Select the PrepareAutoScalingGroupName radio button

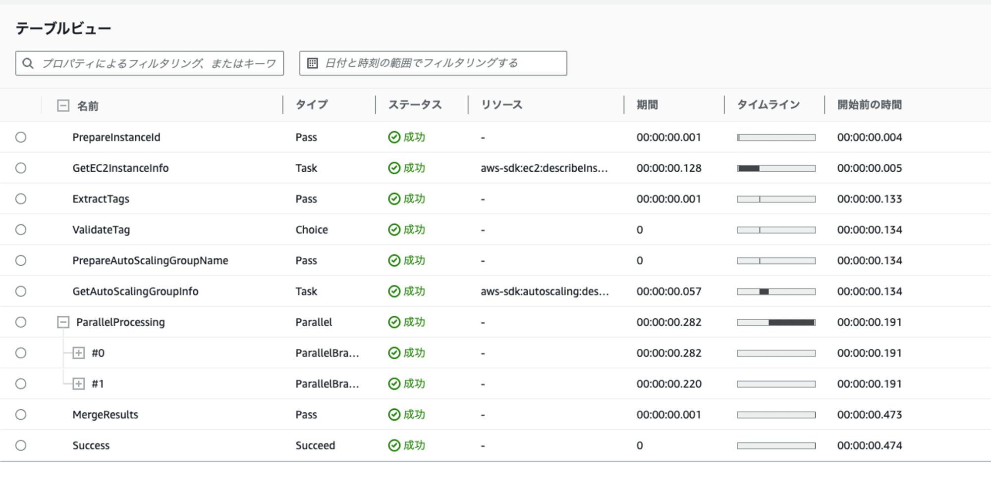21,260
